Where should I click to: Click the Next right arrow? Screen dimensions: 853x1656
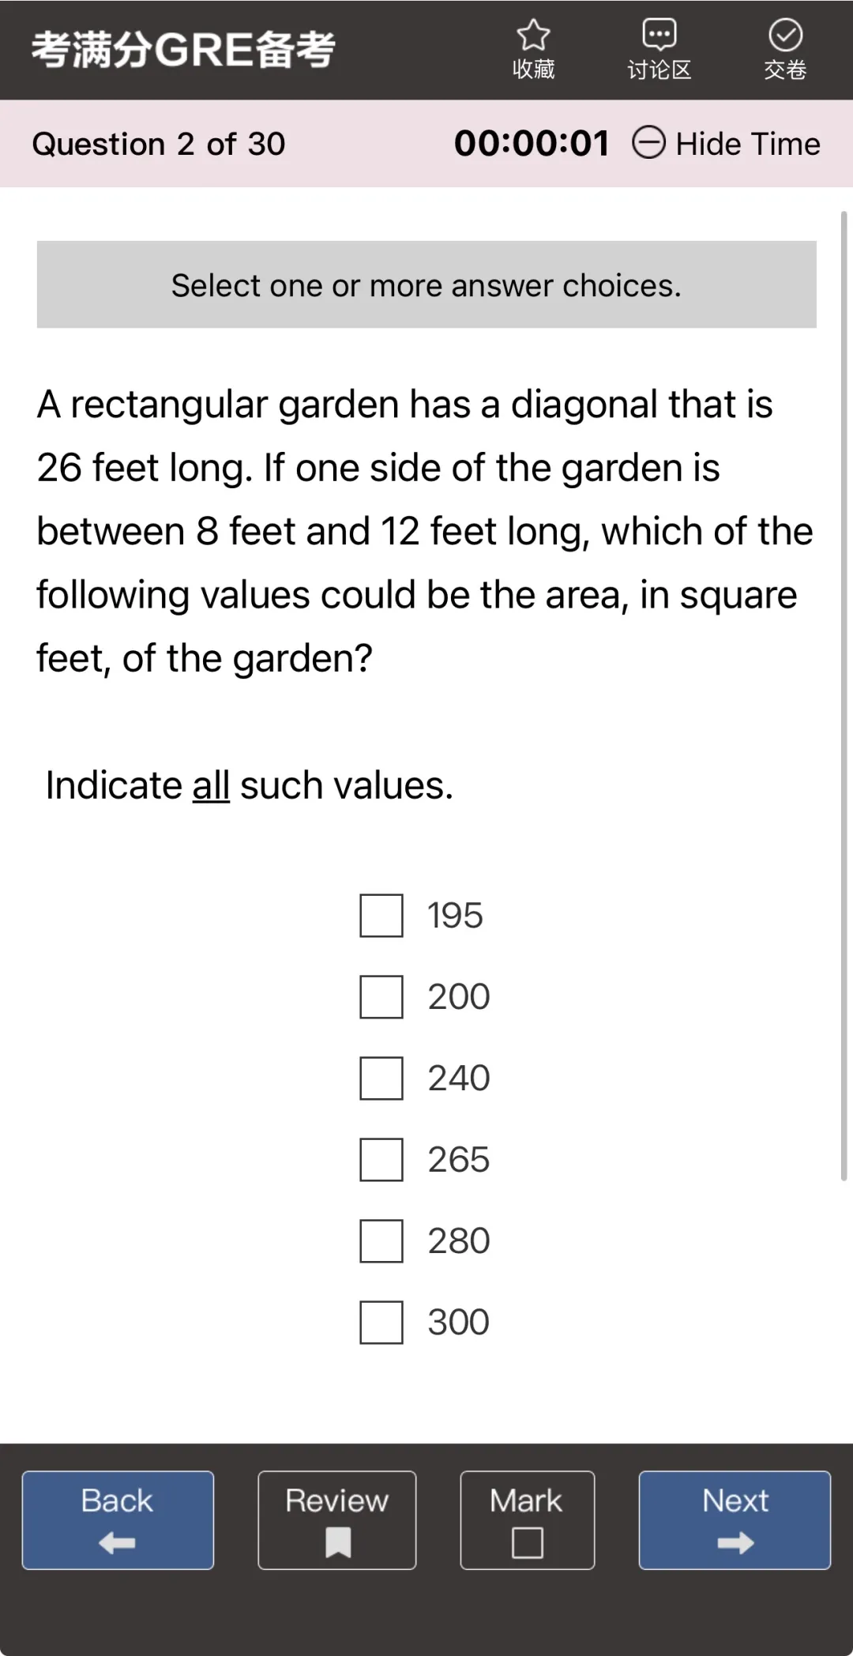click(735, 1542)
